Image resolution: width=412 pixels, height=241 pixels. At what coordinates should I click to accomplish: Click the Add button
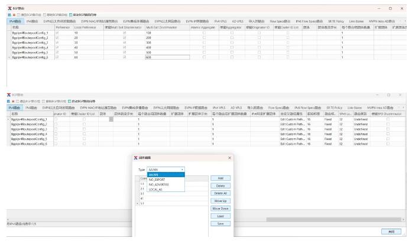220,178
